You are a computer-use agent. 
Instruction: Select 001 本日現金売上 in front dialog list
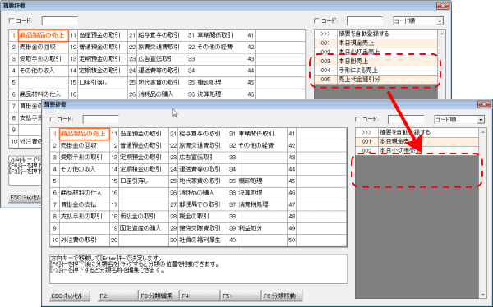coord(417,142)
